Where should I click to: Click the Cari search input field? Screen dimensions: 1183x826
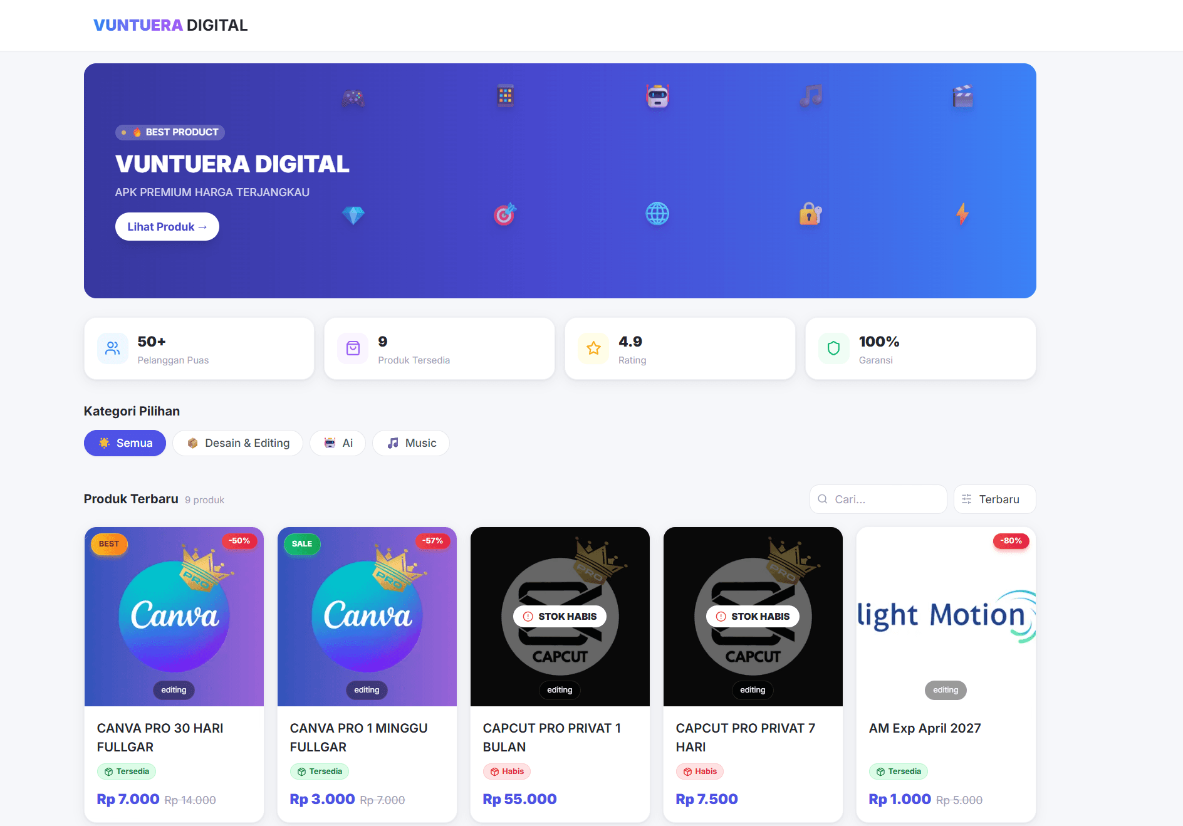click(878, 499)
